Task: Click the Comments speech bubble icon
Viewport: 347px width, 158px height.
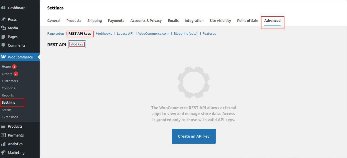Action: tap(3, 45)
